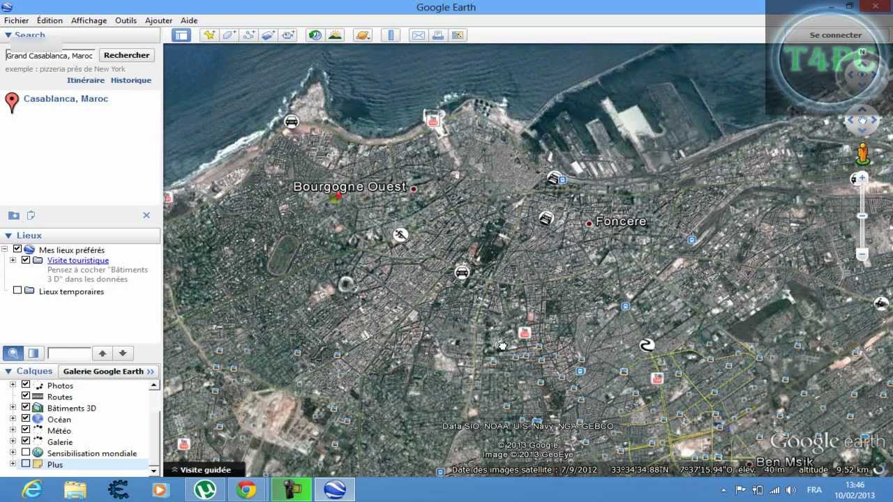
Task: Collapse the Mes lieux préférés tree node
Action: point(5,249)
